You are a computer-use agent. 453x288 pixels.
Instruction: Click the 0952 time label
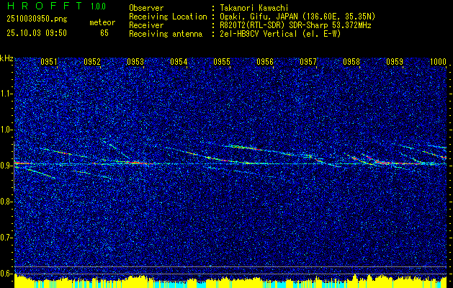pos(92,61)
